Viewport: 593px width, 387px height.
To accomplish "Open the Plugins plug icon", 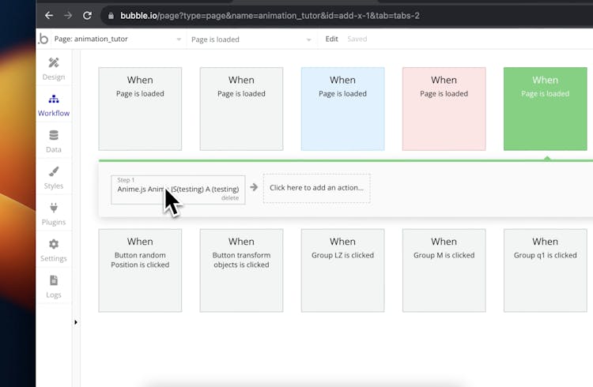I will point(54,209).
